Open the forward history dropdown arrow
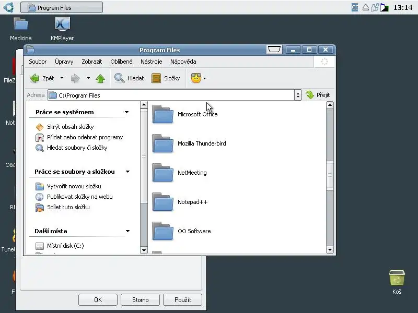Image resolution: width=418 pixels, height=313 pixels. (x=88, y=78)
